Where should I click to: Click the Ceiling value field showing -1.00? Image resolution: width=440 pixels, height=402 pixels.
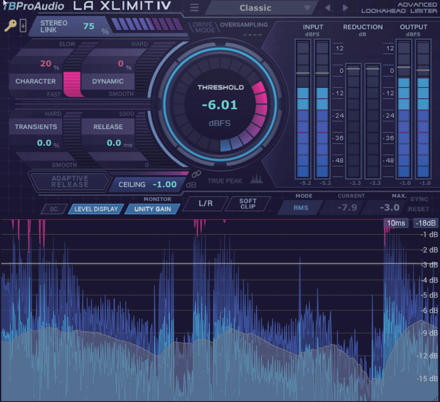click(164, 184)
